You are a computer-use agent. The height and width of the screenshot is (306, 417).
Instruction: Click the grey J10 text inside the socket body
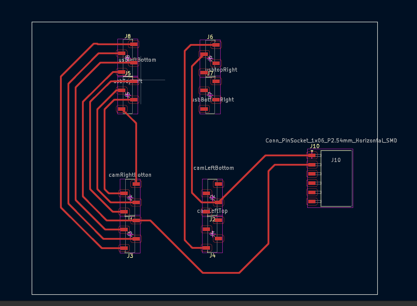click(336, 160)
